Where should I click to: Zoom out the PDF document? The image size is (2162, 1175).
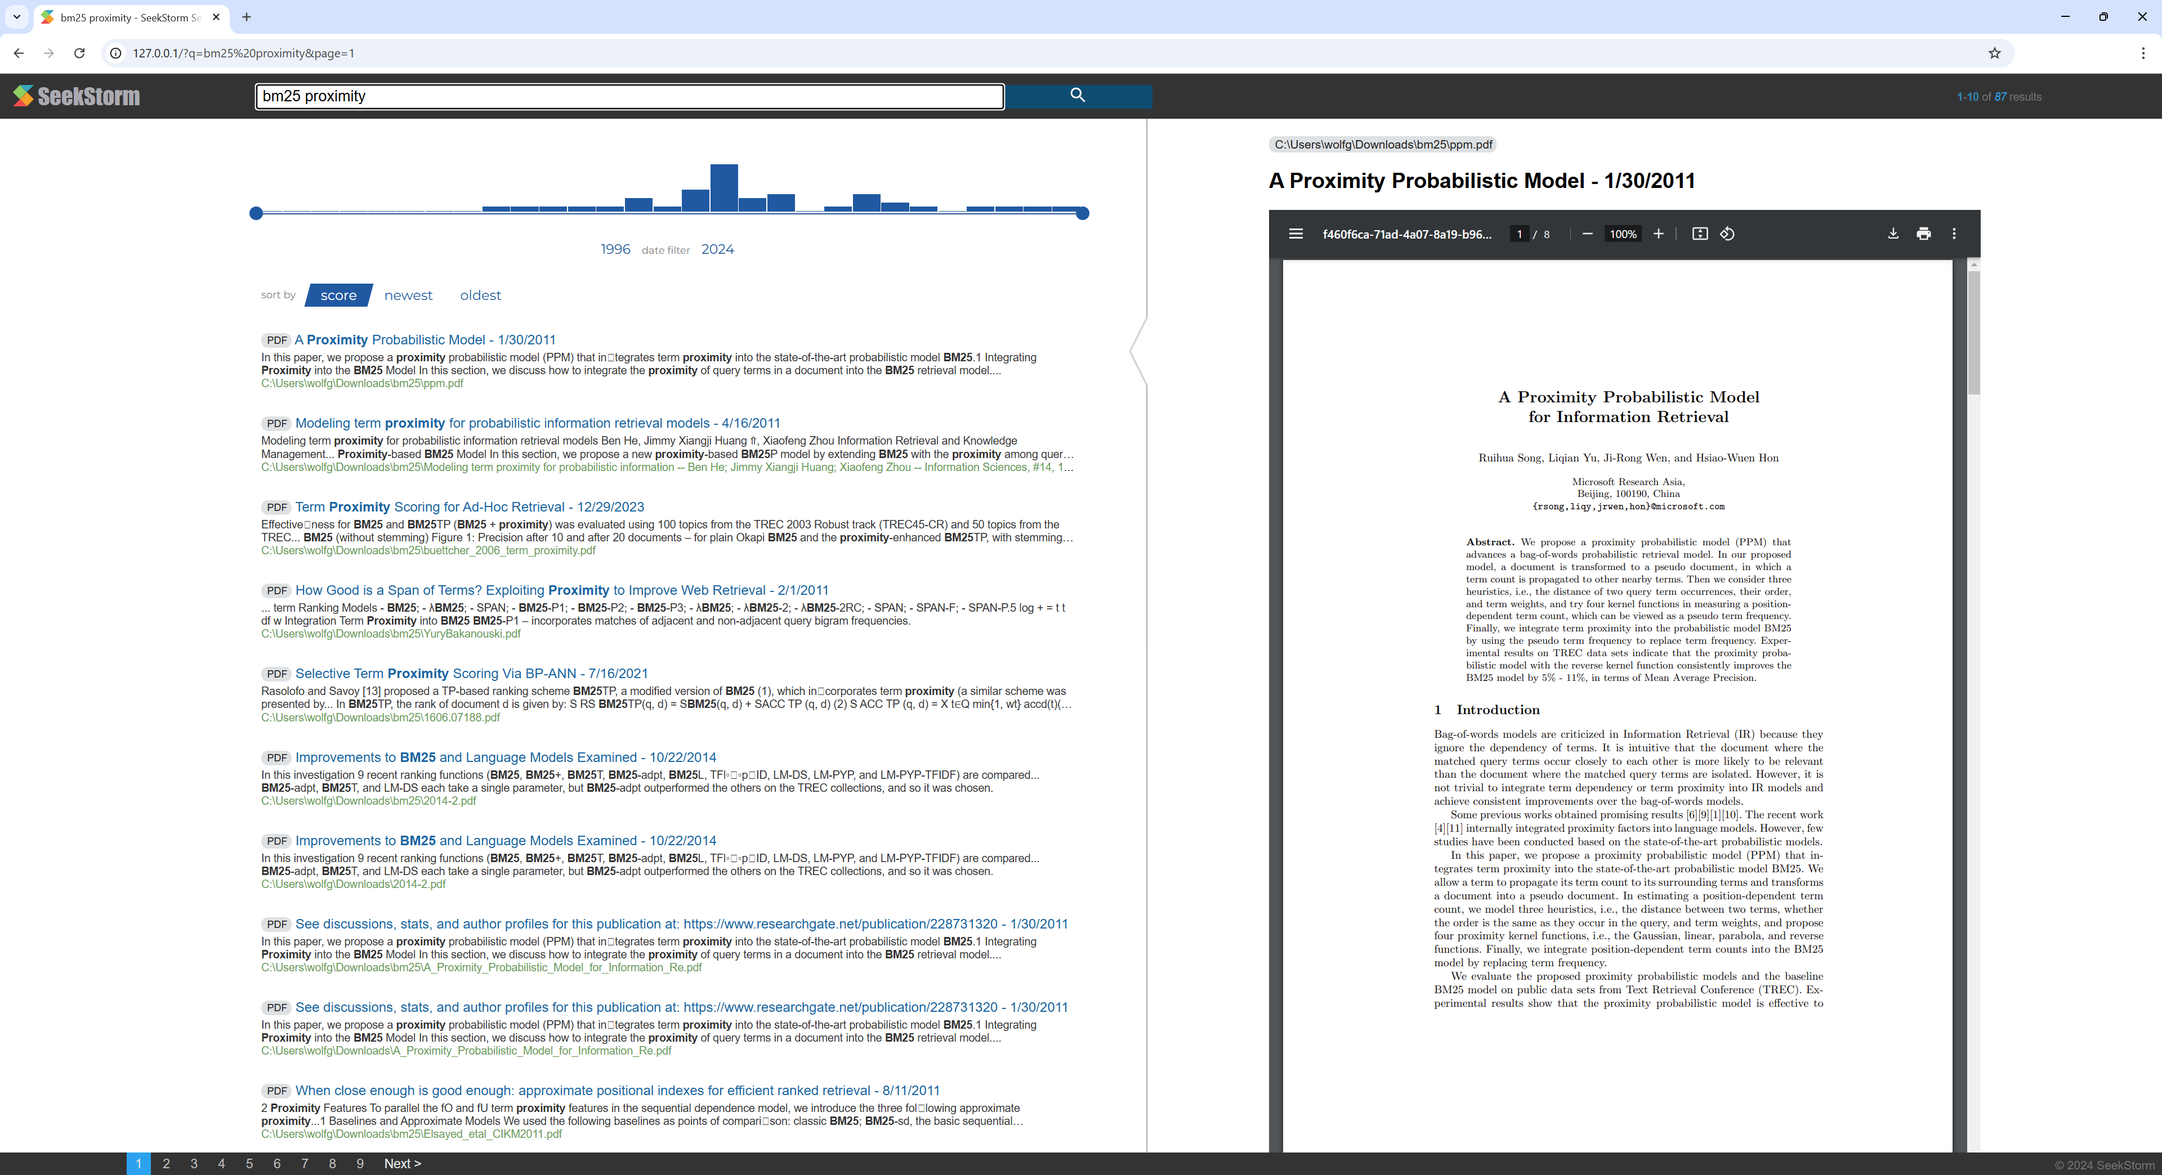coord(1587,234)
